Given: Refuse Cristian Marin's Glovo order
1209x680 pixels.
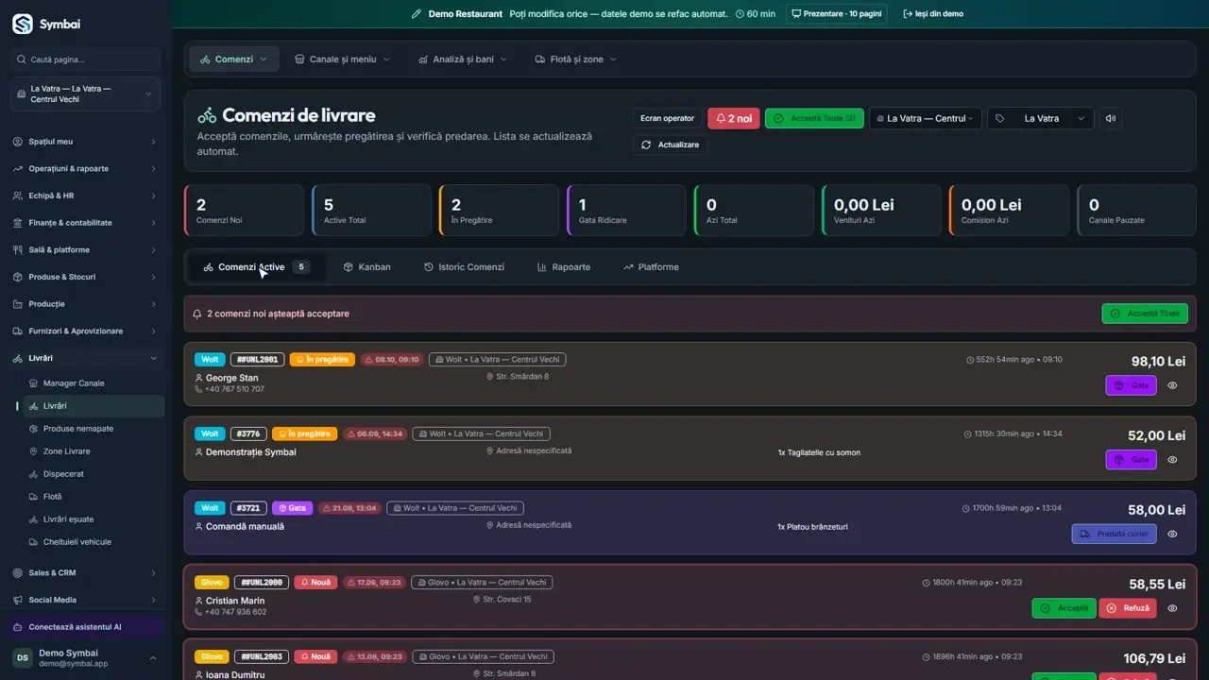Looking at the screenshot, I should [x=1128, y=608].
